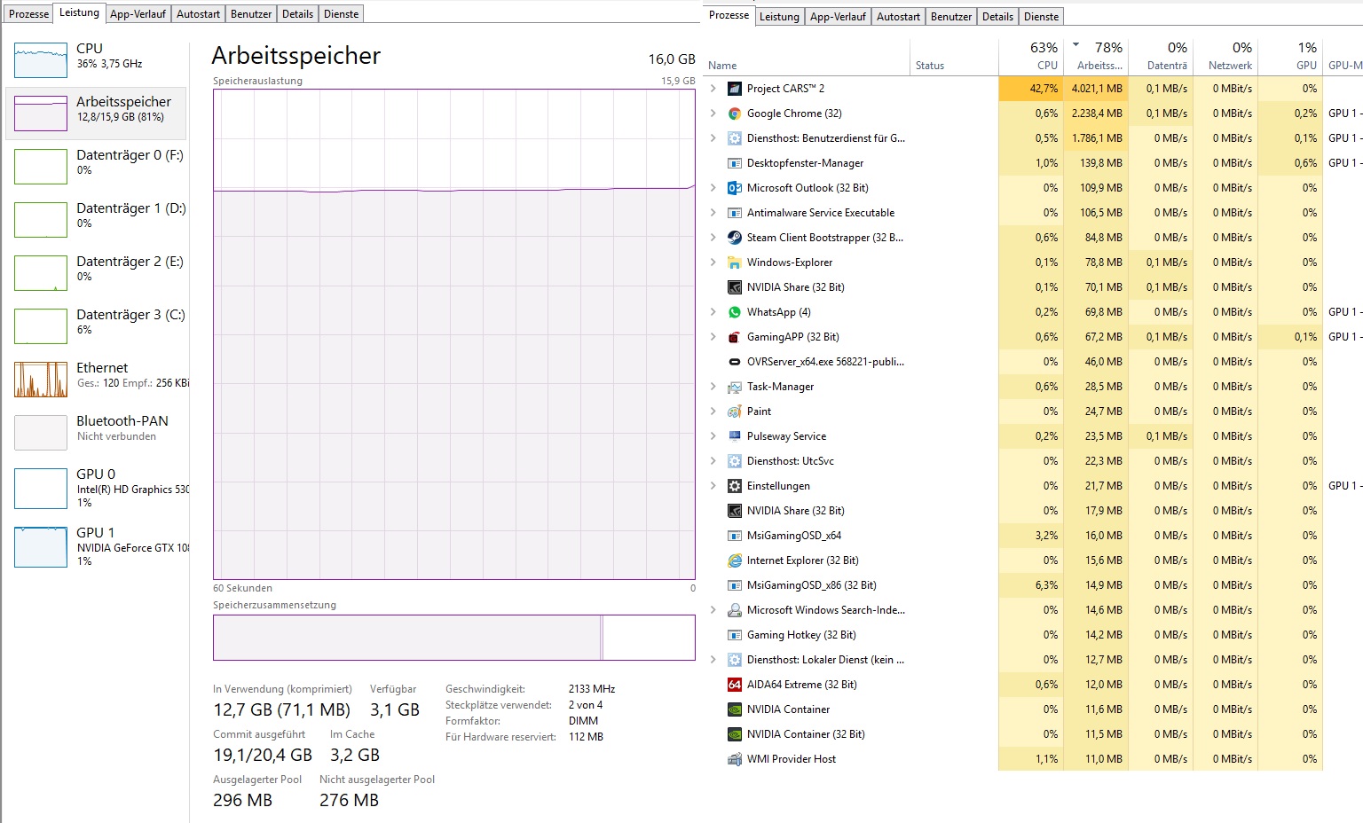1363x823 pixels.
Task: Select GPU 0 Intel HD Graphics entry
Action: pyautogui.click(x=97, y=488)
